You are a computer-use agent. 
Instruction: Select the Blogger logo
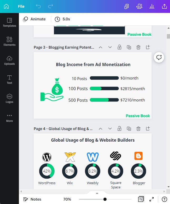click(138, 156)
